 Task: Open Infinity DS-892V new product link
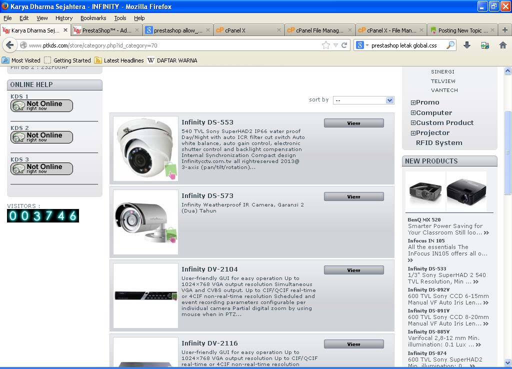pyautogui.click(x=428, y=289)
